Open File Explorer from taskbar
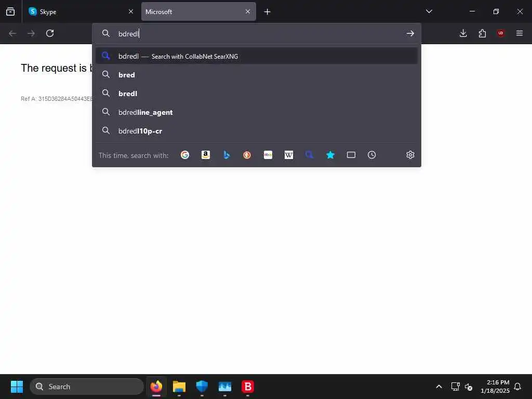 pos(179,387)
